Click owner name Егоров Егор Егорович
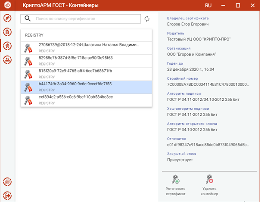261x202 pixels. coord(188,24)
